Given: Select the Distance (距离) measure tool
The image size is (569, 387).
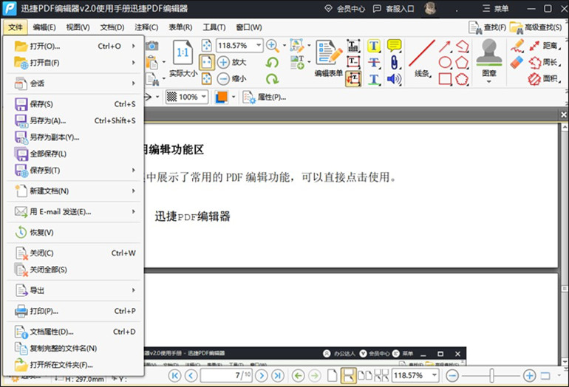Looking at the screenshot, I should 545,46.
